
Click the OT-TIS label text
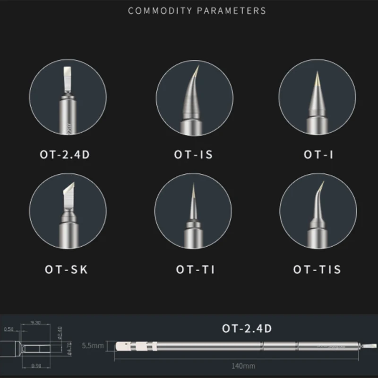point(317,269)
